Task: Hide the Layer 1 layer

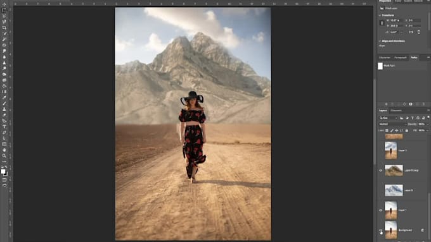Action: pos(381,210)
